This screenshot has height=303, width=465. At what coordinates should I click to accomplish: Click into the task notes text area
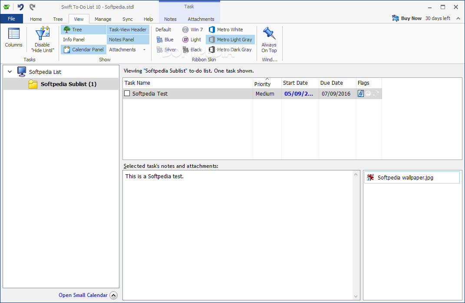pos(237,235)
